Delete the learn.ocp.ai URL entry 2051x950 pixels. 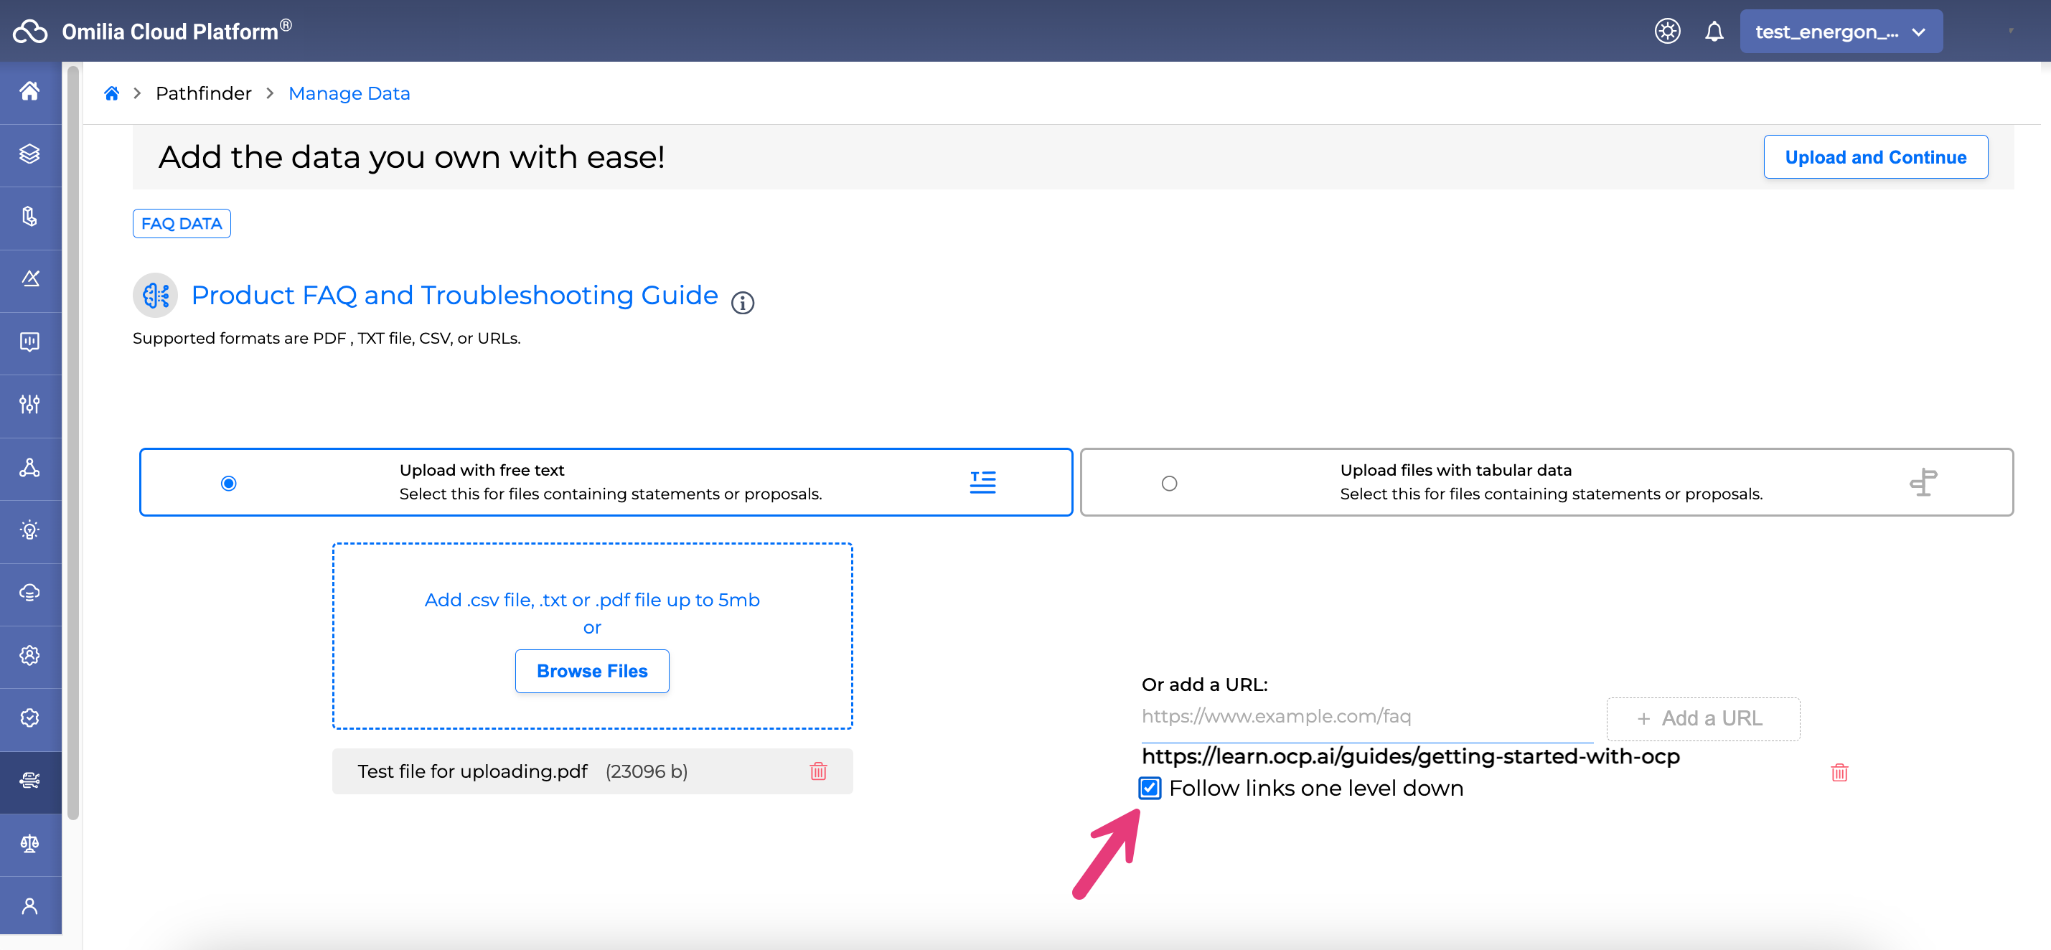click(1839, 773)
